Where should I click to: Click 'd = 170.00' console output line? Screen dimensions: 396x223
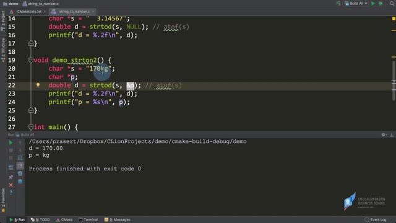pyautogui.click(x=46, y=149)
